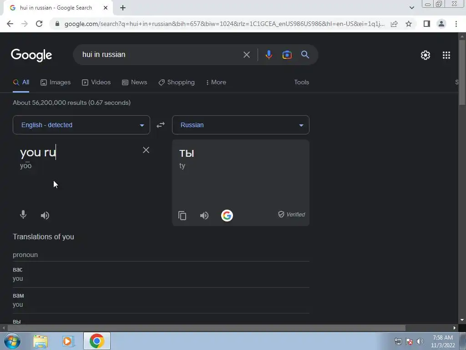Click the URL address bar
This screenshot has width=466, height=350.
click(224, 24)
